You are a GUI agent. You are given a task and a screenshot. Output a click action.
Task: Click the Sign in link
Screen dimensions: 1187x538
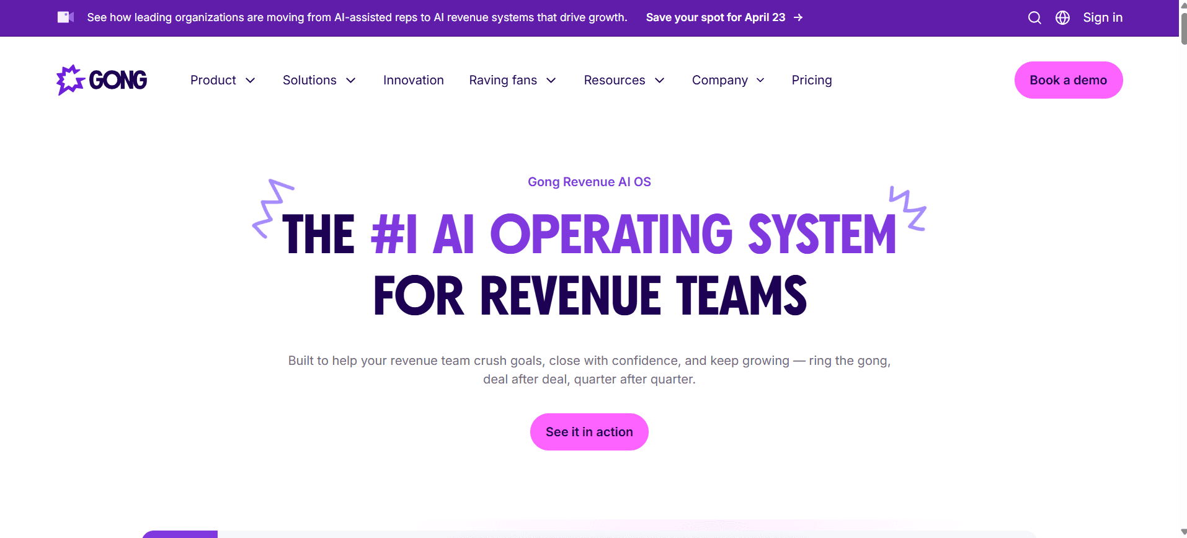(x=1103, y=17)
